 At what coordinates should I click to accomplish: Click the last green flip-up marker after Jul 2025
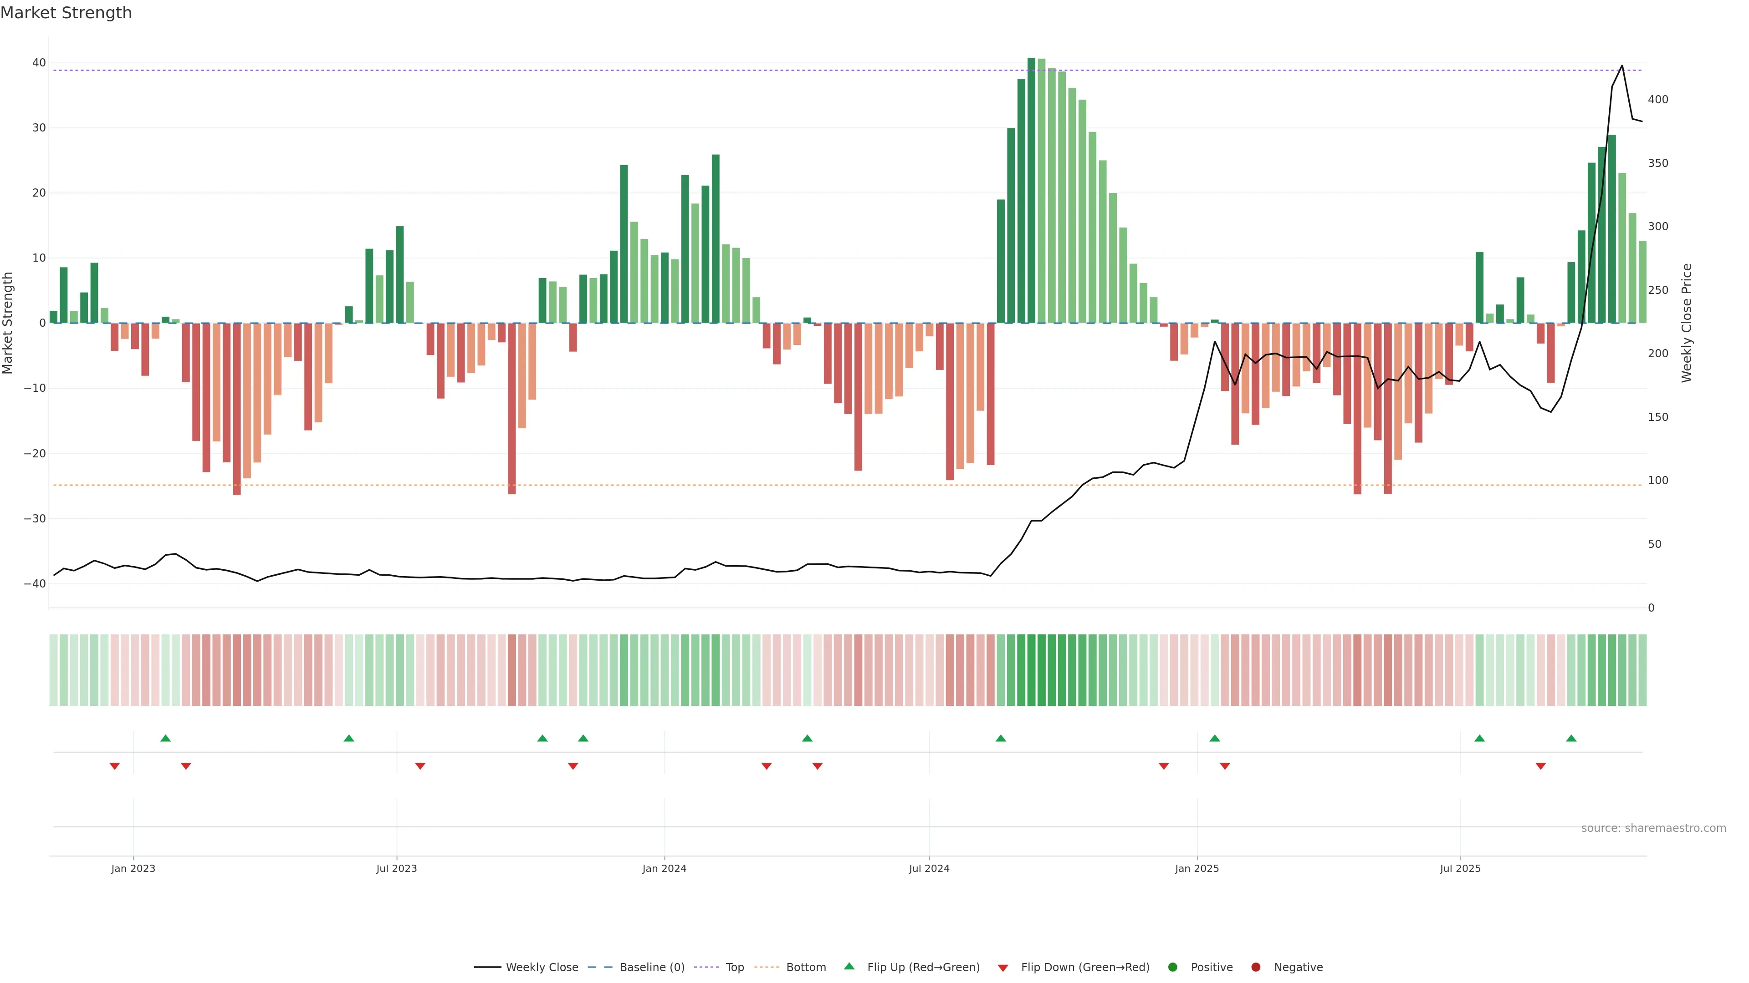(x=1571, y=738)
